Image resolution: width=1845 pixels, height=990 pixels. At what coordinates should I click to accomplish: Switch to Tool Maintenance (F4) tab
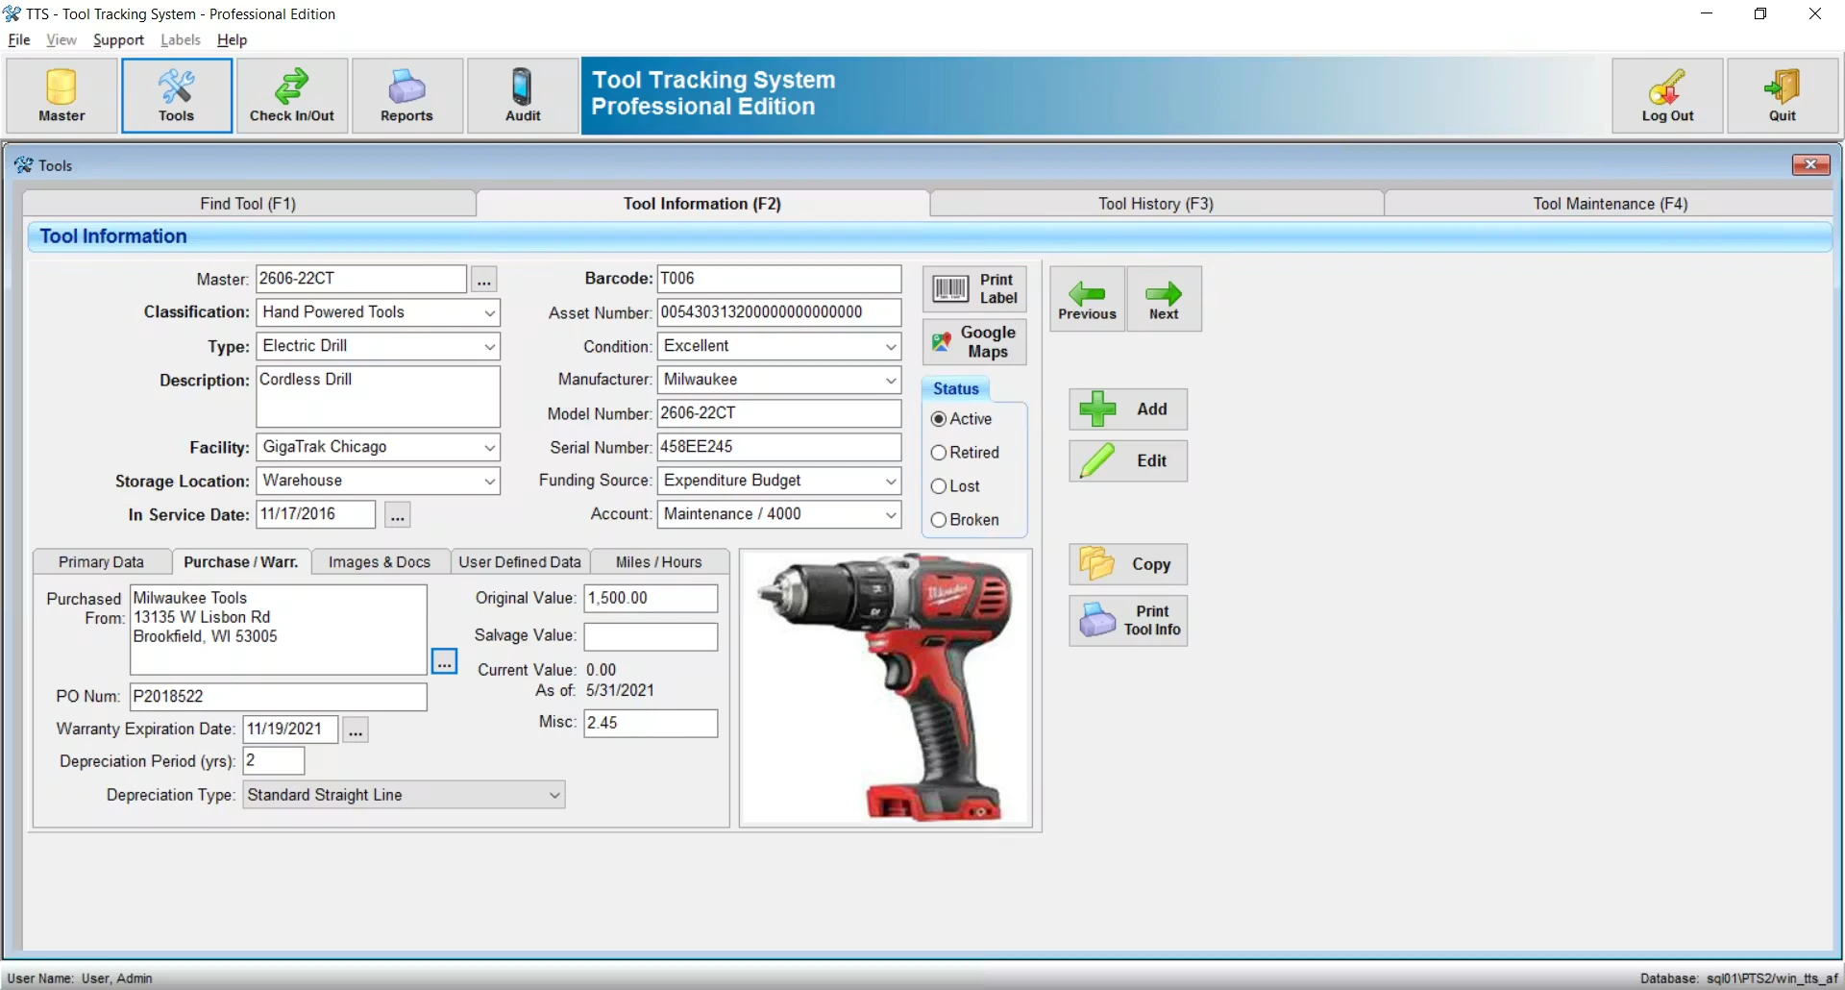point(1610,204)
